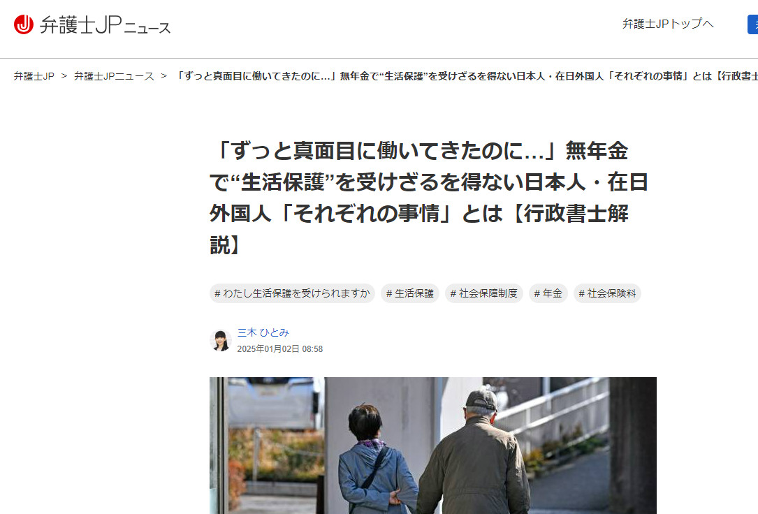Click the article photo of elderly couple
The image size is (758, 514).
tap(432, 446)
